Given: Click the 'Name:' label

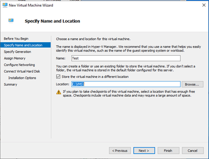Looking at the screenshot, I should pos(61,58).
